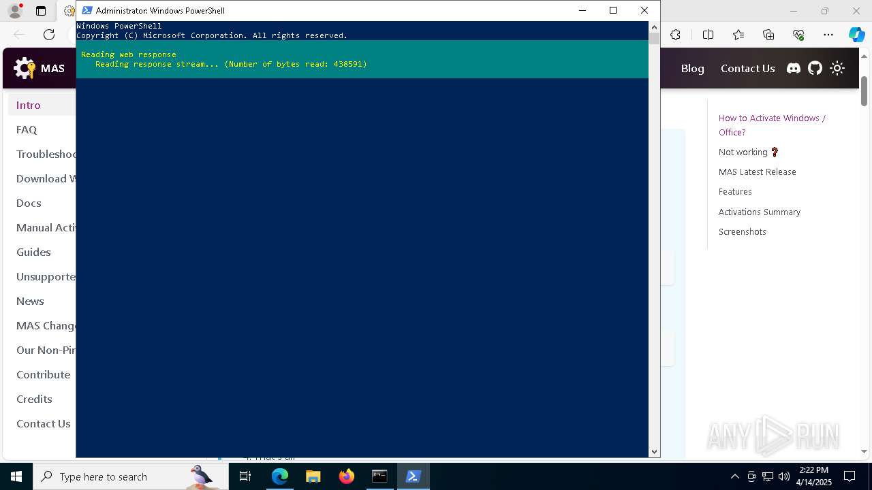Open Edge Collections icon
Screen dimensions: 872x490
click(768, 35)
